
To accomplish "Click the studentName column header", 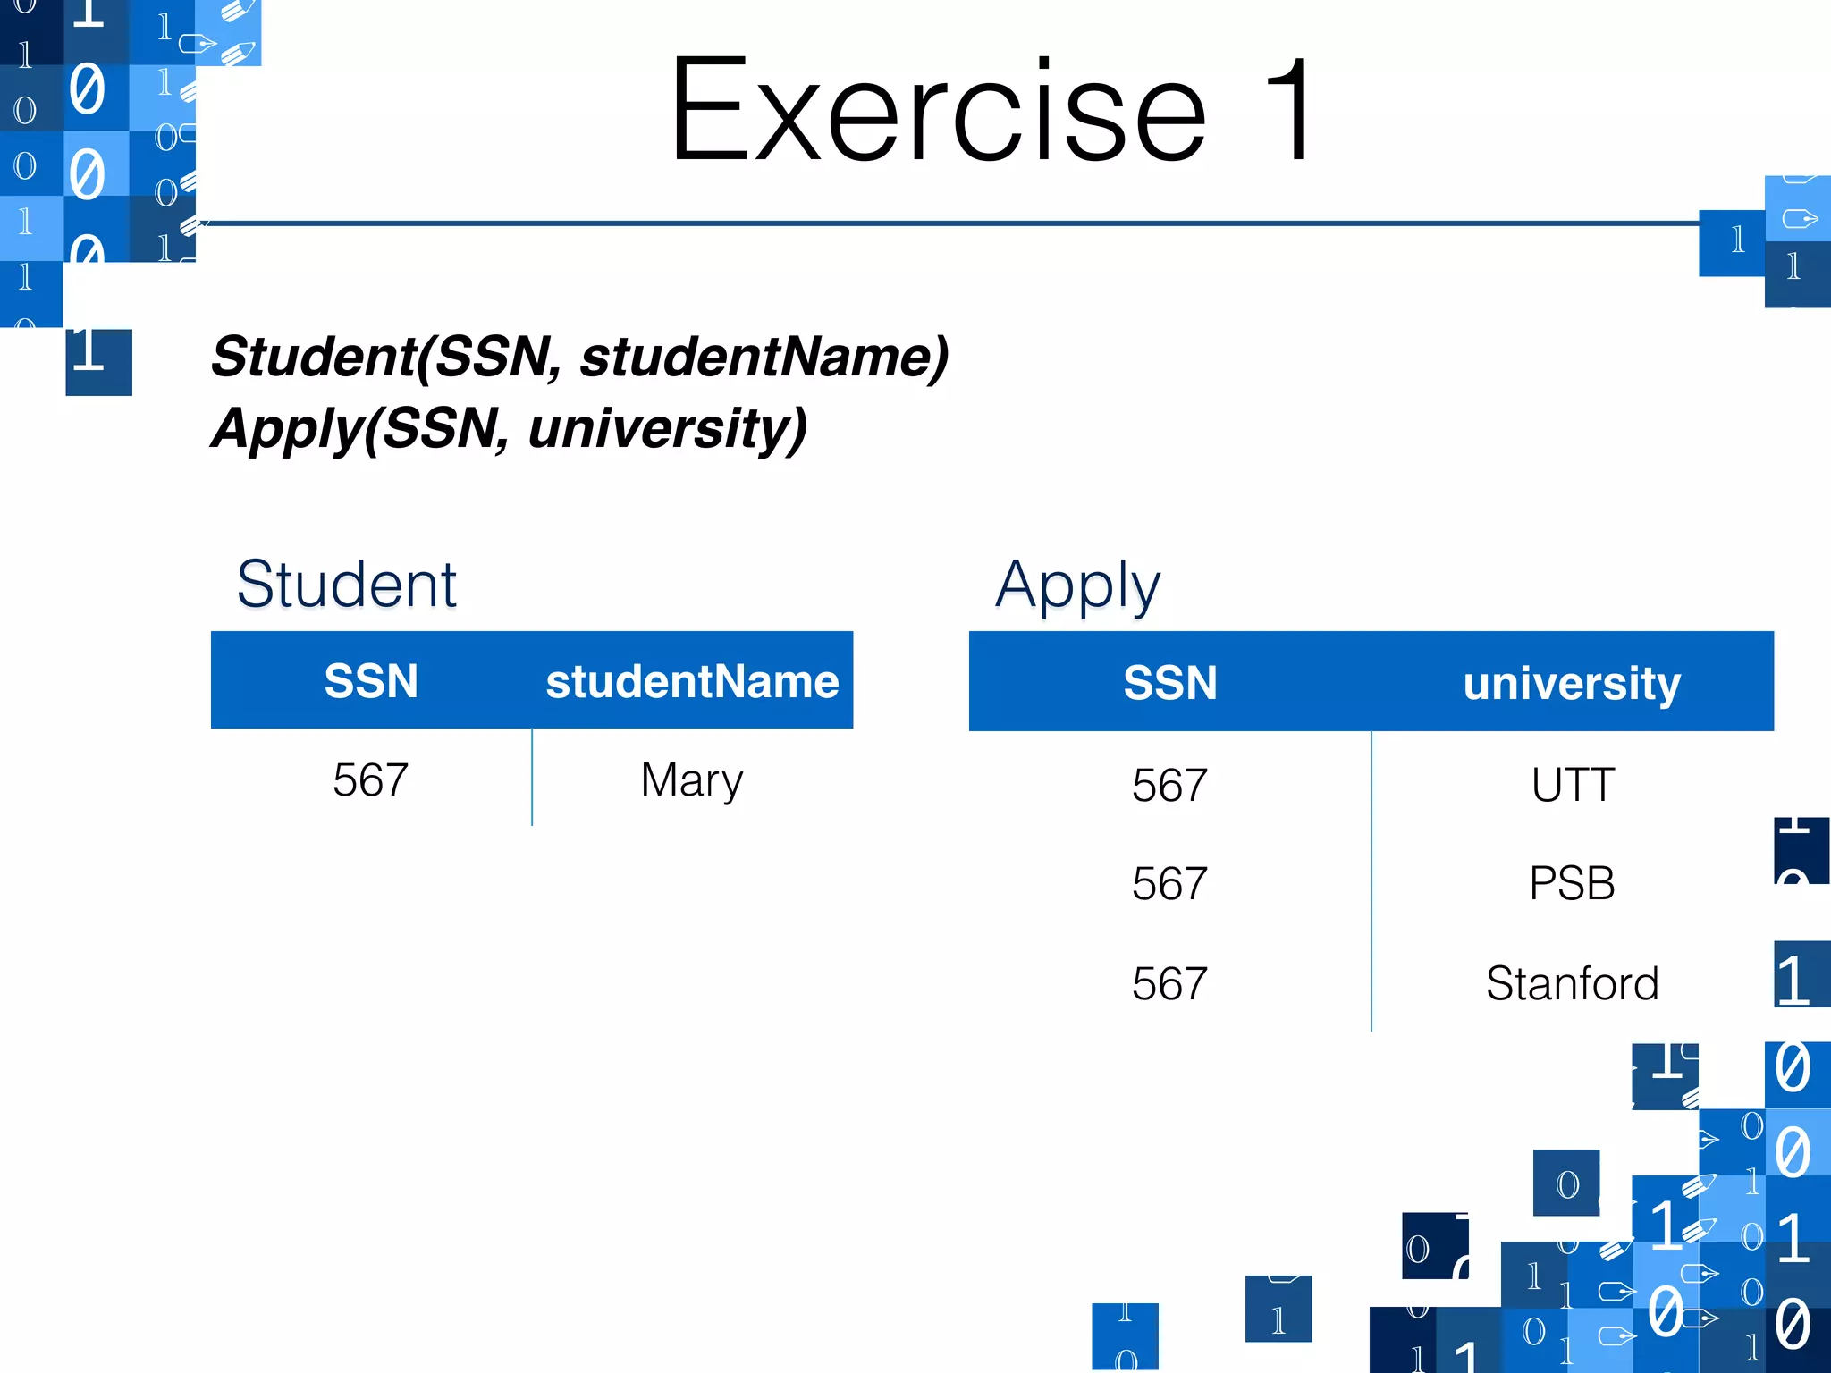I will click(x=692, y=681).
